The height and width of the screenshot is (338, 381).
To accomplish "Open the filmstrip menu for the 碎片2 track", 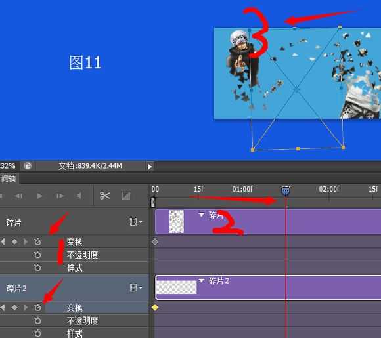I will point(135,287).
